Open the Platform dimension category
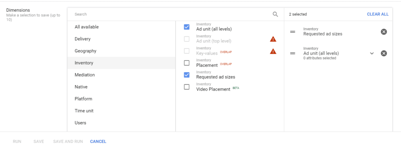This screenshot has width=401, height=148. [x=121, y=99]
